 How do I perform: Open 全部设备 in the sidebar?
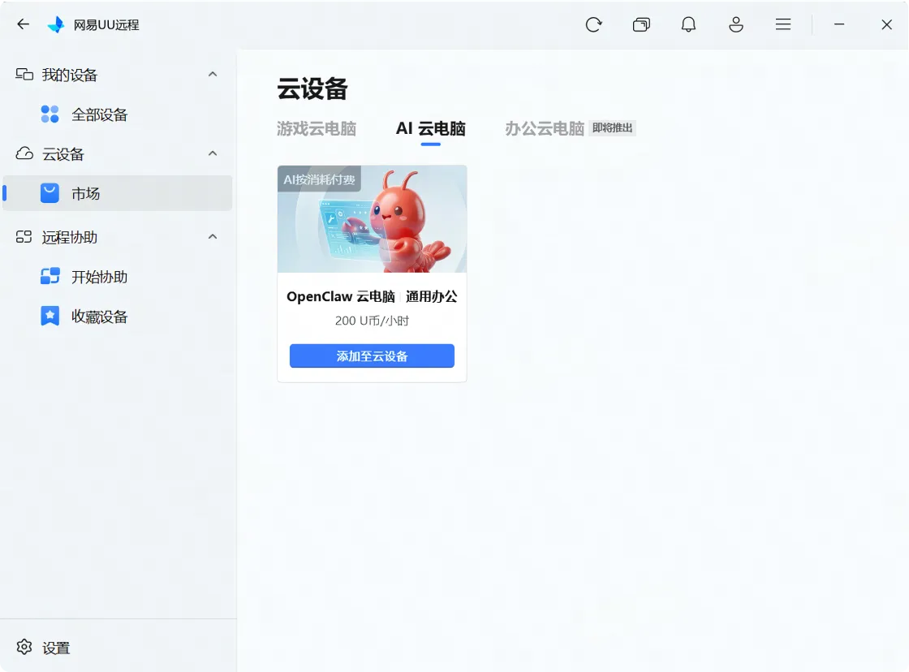click(99, 114)
